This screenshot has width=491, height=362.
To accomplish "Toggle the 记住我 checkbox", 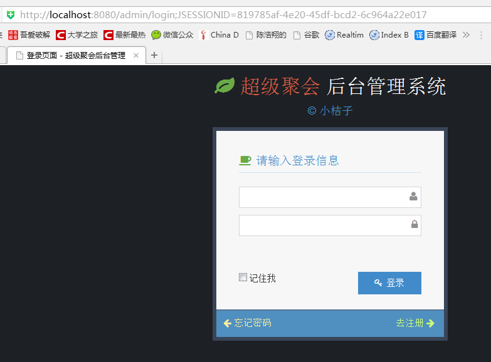I will coord(243,277).
